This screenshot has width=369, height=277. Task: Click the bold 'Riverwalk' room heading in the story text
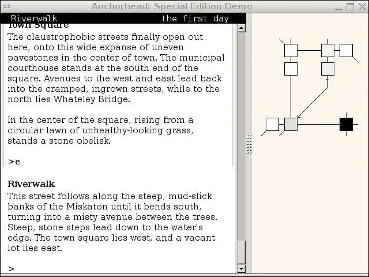[31, 184]
